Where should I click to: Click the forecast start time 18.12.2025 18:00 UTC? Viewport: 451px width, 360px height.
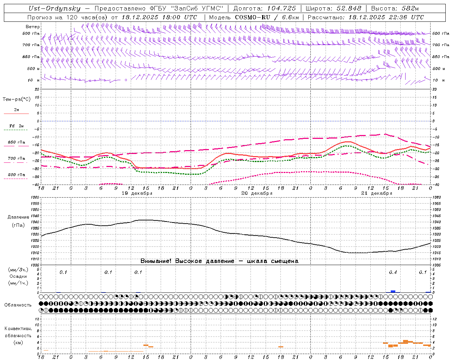[159, 17]
